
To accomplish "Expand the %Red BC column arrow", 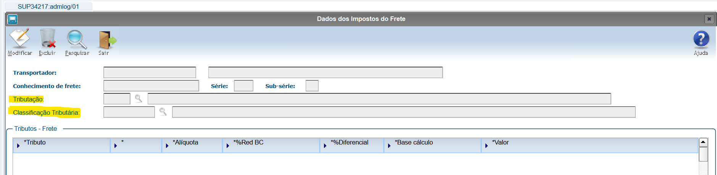I will pyautogui.click(x=228, y=146).
